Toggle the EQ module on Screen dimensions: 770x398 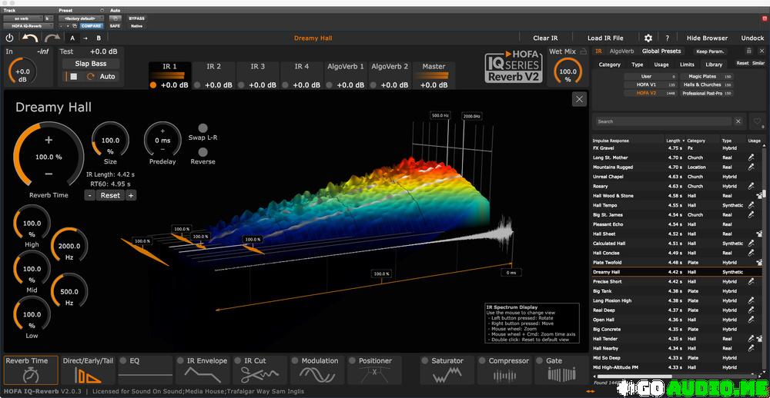coord(122,361)
